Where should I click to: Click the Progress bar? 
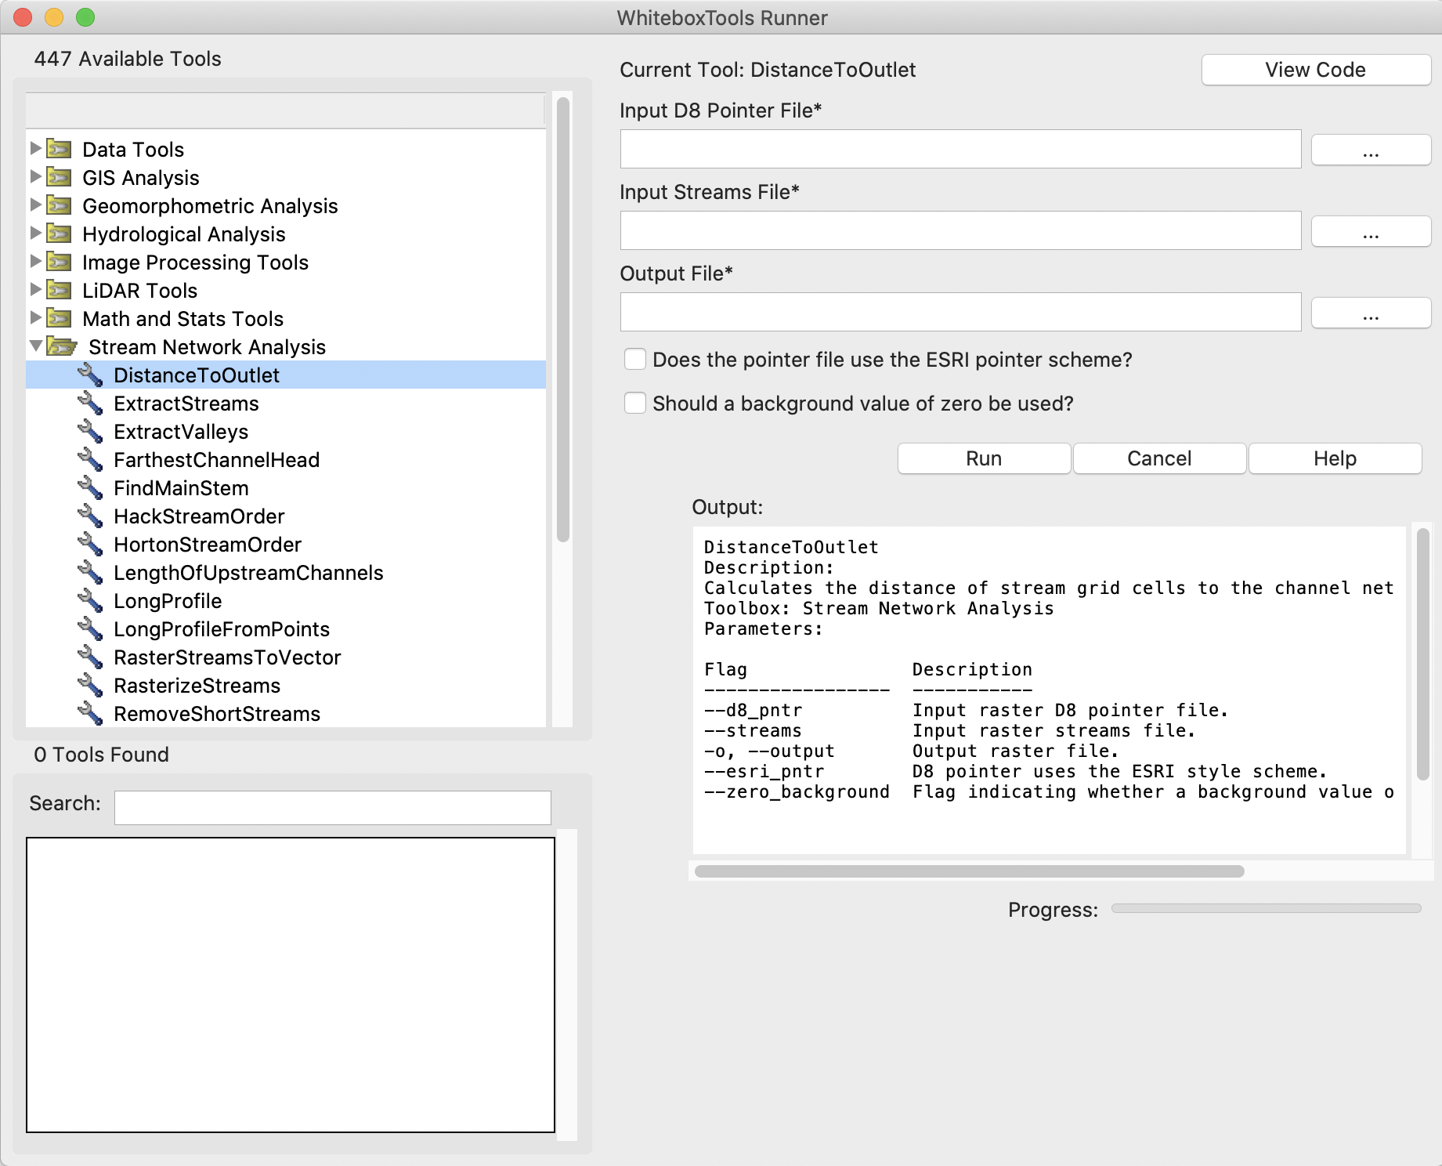tap(1266, 908)
